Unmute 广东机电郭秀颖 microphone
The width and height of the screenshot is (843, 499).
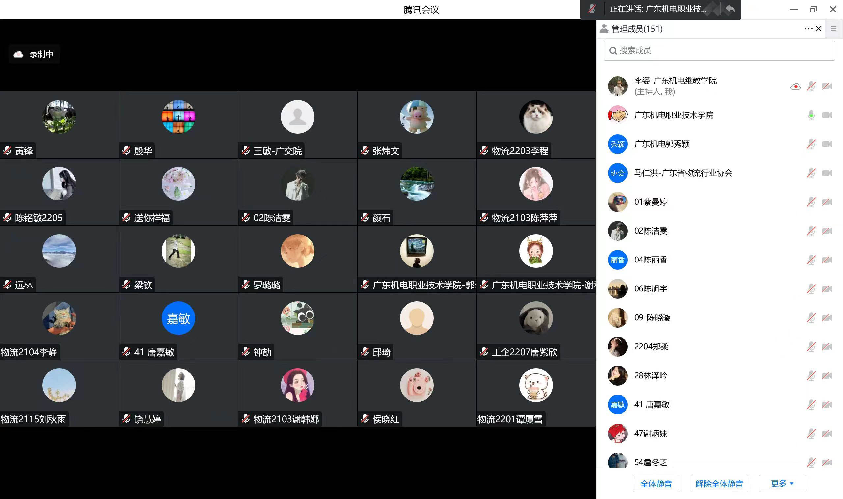[x=811, y=144]
